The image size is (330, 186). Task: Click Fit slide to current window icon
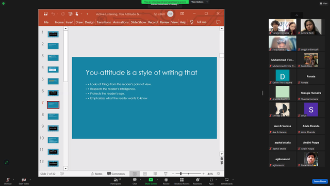coord(218,174)
